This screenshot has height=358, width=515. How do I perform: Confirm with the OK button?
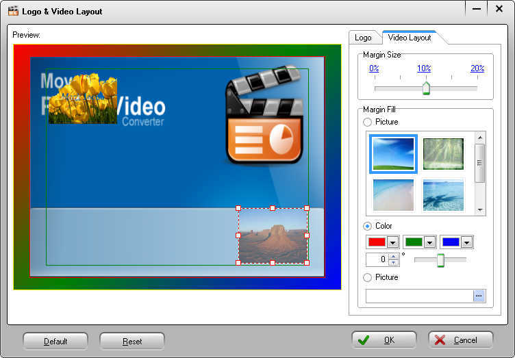384,340
